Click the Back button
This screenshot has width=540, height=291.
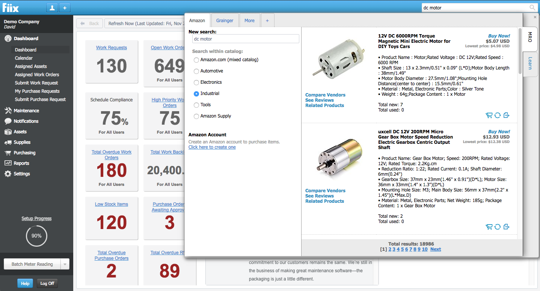(89, 23)
